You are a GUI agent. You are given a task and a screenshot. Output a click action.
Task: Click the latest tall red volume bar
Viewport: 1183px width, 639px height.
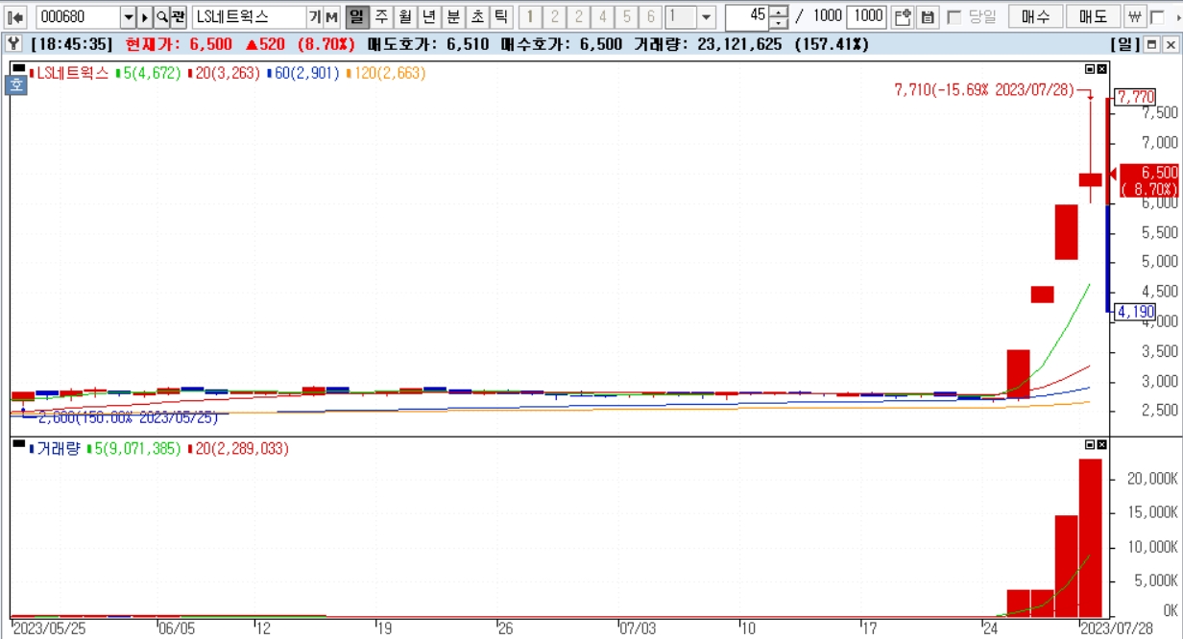tap(1090, 538)
